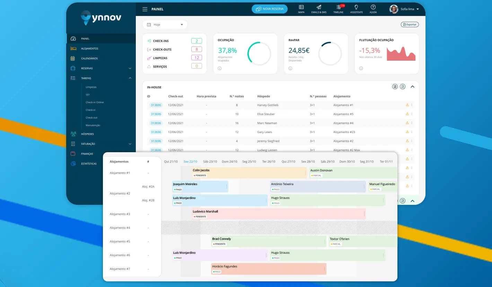Click the Ocupação circular progress ring
Viewport: 492px width, 287px height.
259,54
